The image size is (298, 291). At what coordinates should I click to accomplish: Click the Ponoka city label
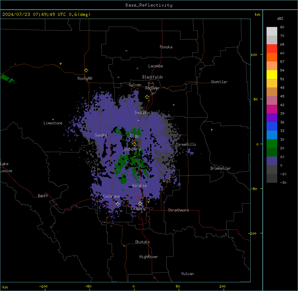[x=166, y=47]
